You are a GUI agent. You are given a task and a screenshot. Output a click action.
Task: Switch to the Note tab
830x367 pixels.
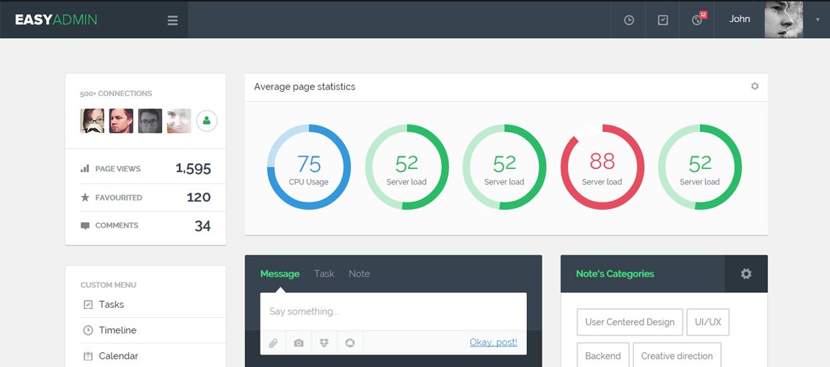(359, 274)
